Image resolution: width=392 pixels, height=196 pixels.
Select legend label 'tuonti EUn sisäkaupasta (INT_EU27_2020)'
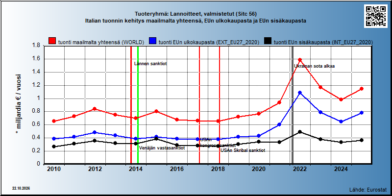pos(323,42)
